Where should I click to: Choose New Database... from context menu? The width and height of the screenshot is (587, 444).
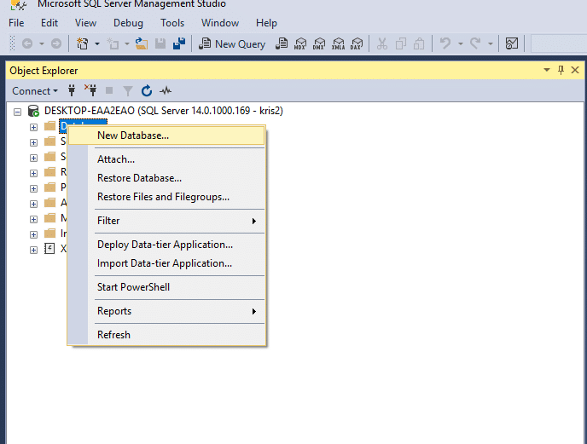tap(166, 136)
